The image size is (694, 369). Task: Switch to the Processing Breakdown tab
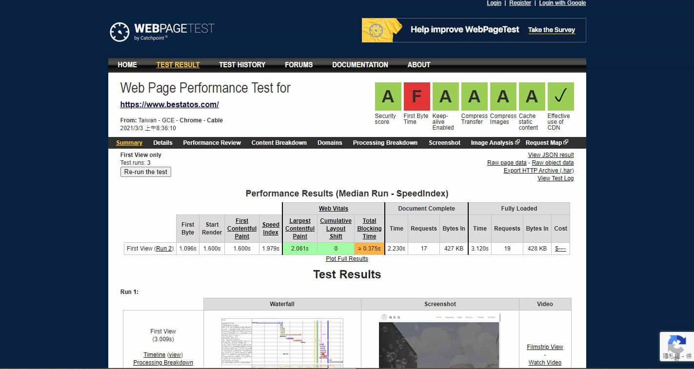click(x=385, y=143)
